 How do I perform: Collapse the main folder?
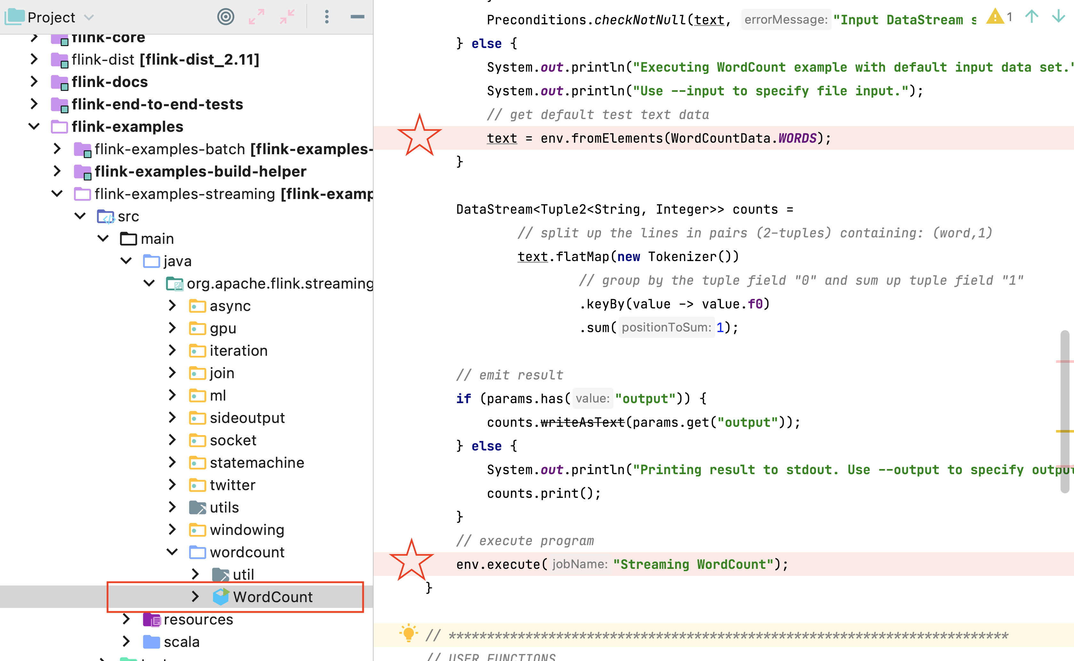(x=103, y=239)
